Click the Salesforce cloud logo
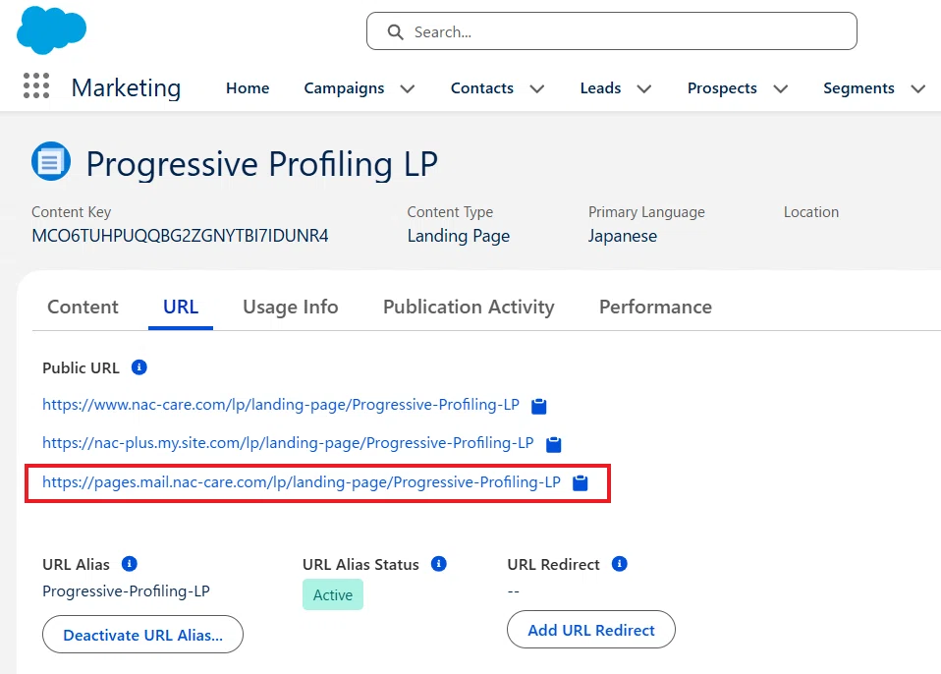This screenshot has width=941, height=674. coord(52,29)
